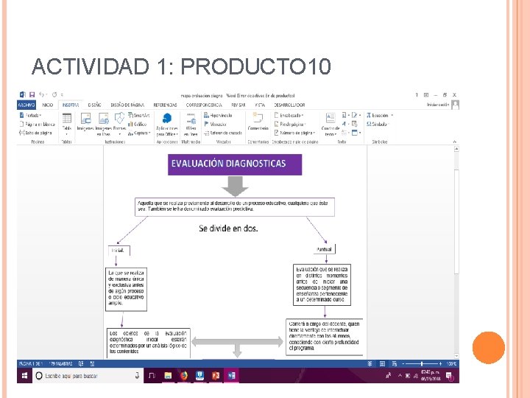Open the Encabezado header dropdown
The image size is (530, 398).
point(289,116)
